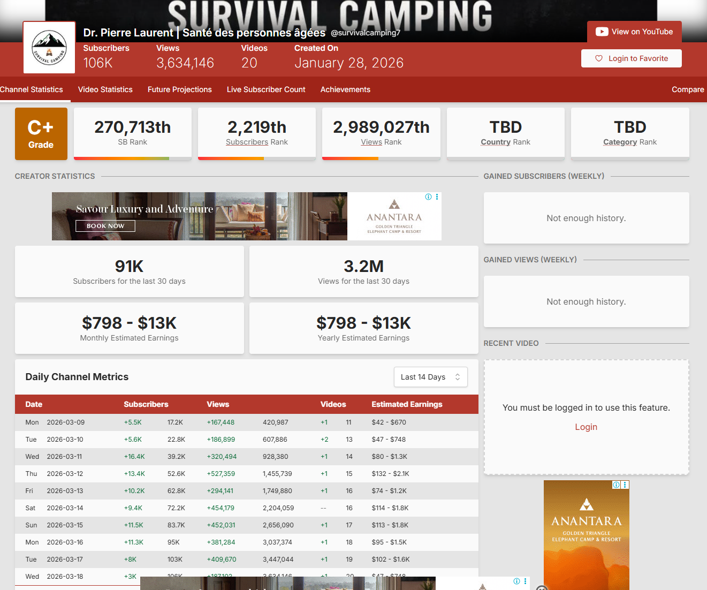Click the ad info icon on orange sidebar ad
The image size is (707, 590).
click(616, 485)
